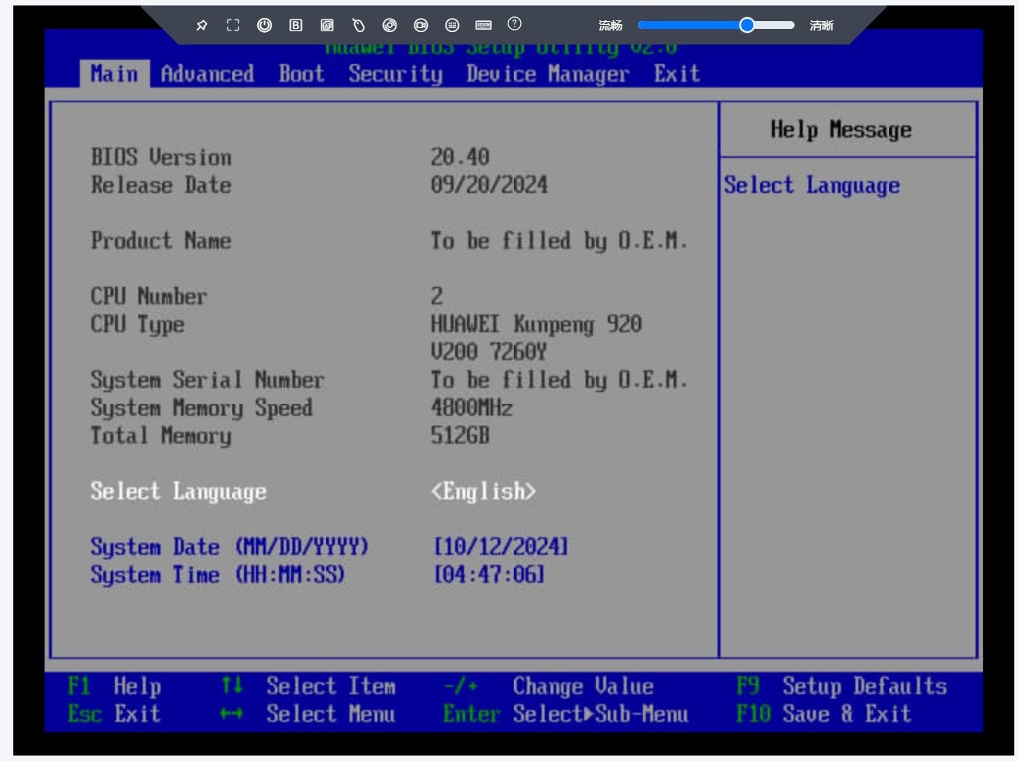Click the Help Message panel header

841,130
